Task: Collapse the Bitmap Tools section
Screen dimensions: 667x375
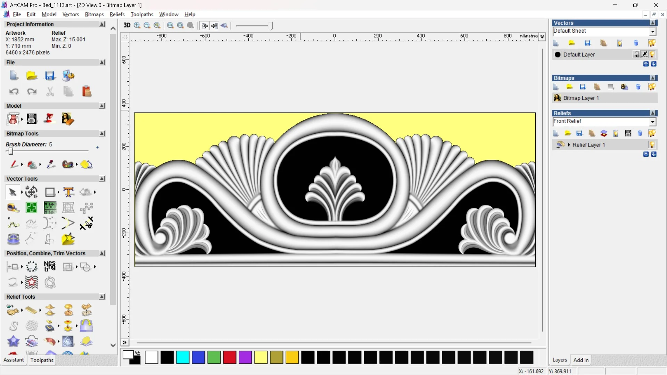Action: [102, 134]
